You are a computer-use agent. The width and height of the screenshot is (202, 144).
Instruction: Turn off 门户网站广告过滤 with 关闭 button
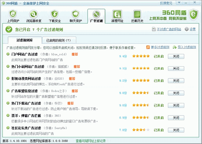pos(176,56)
